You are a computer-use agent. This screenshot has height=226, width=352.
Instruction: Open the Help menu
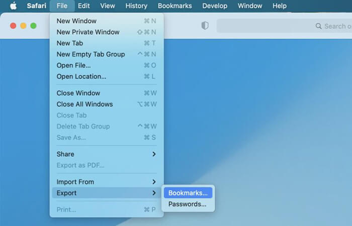[x=280, y=6]
